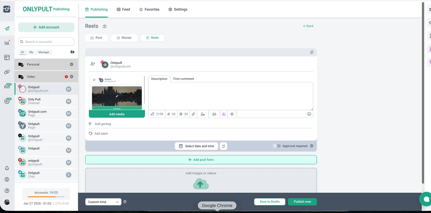
Task: Open the analytics chart icon in sidebar
Action: point(7,43)
